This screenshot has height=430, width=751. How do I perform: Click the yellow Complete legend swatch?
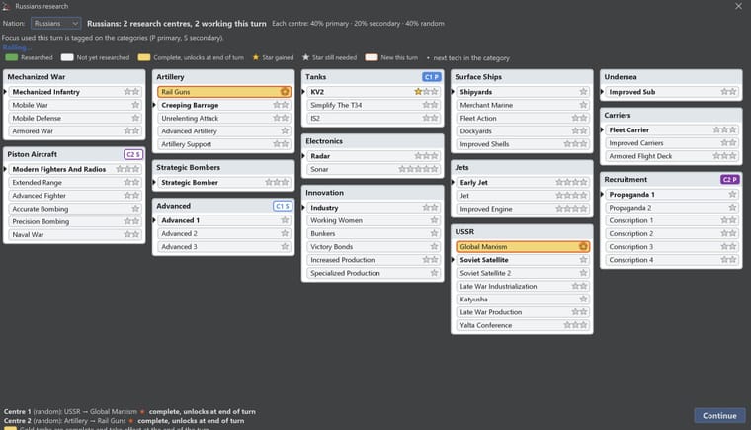(144, 57)
